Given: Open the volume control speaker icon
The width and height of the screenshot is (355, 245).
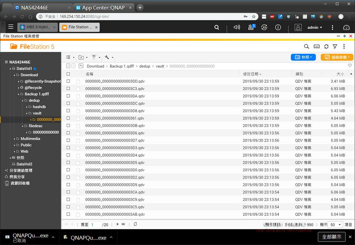Looking at the screenshot, I should (x=237, y=27).
